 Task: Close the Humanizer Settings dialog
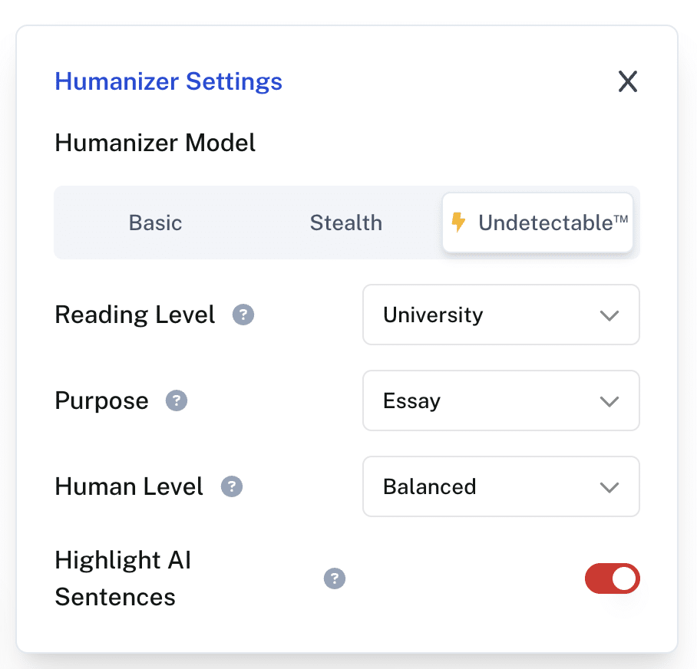[x=627, y=81]
